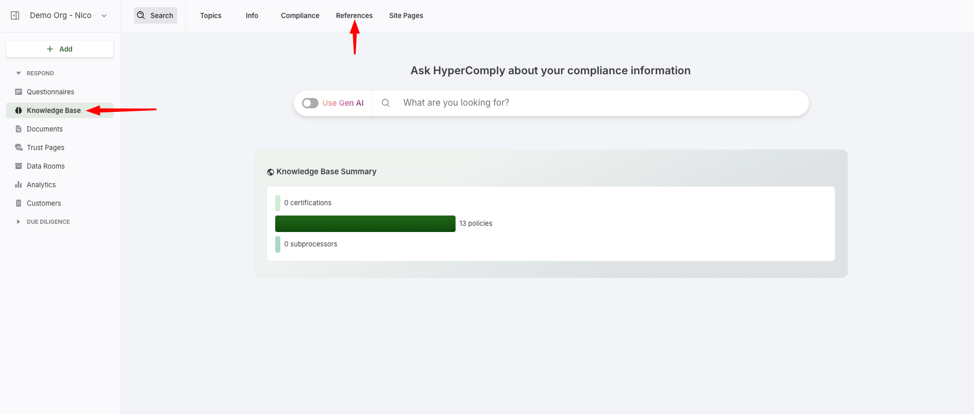Collapse the sidebar panel icon

(15, 15)
